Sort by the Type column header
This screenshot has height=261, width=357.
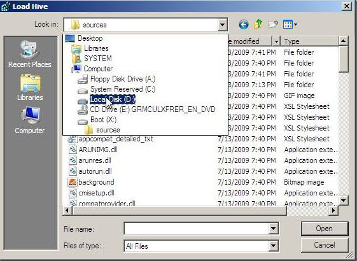point(309,41)
